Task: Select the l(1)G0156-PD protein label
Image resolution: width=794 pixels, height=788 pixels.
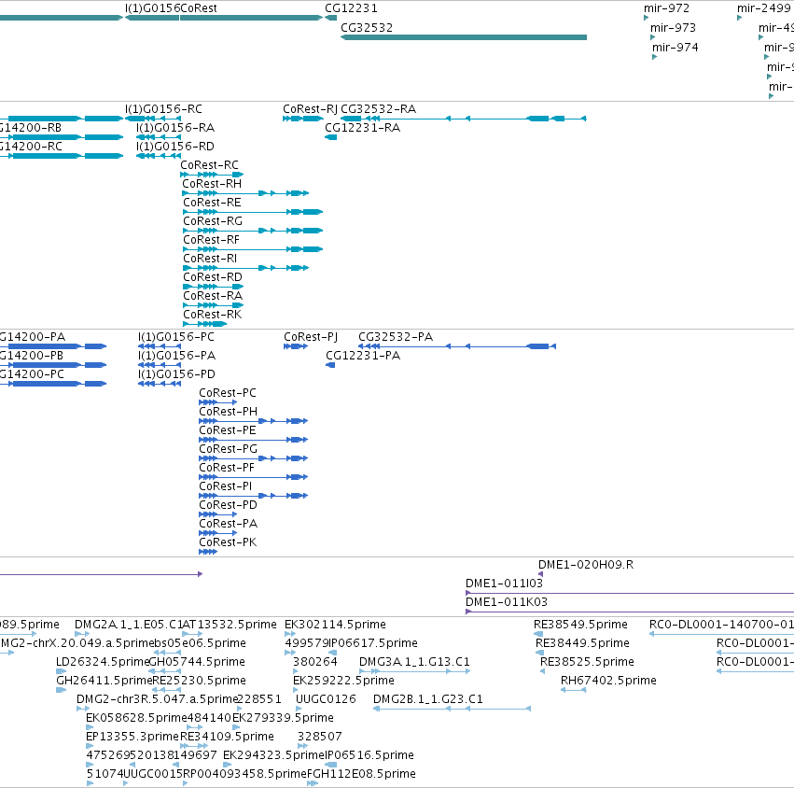Action: [176, 374]
